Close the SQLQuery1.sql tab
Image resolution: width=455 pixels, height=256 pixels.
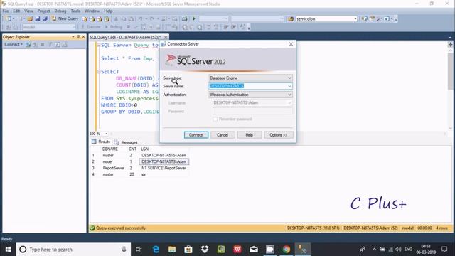tap(166, 37)
